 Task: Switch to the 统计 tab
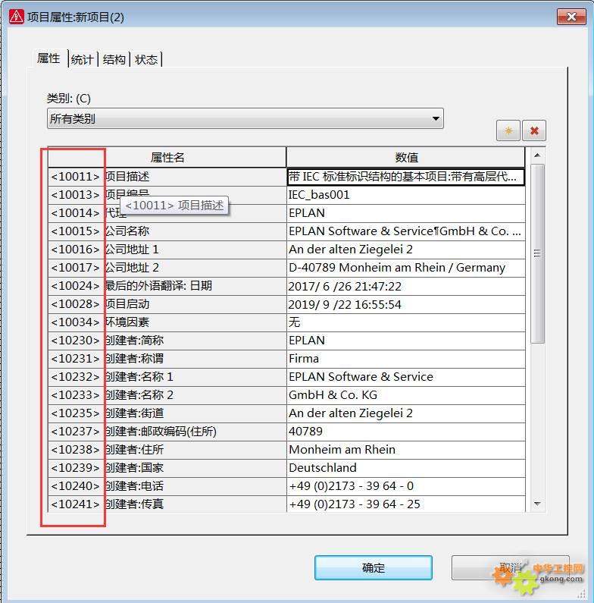[83, 60]
